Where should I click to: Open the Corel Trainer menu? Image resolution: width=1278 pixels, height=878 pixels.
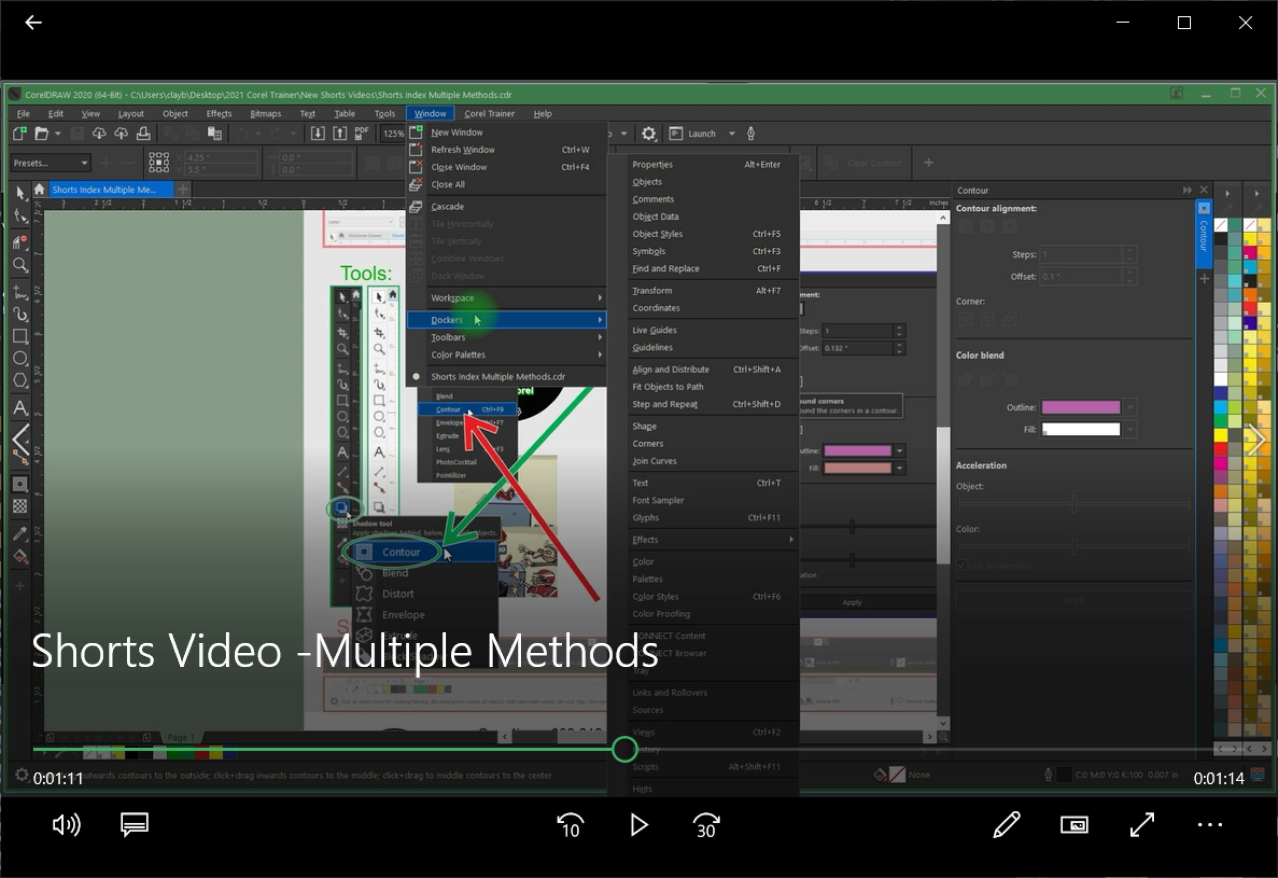coord(489,113)
